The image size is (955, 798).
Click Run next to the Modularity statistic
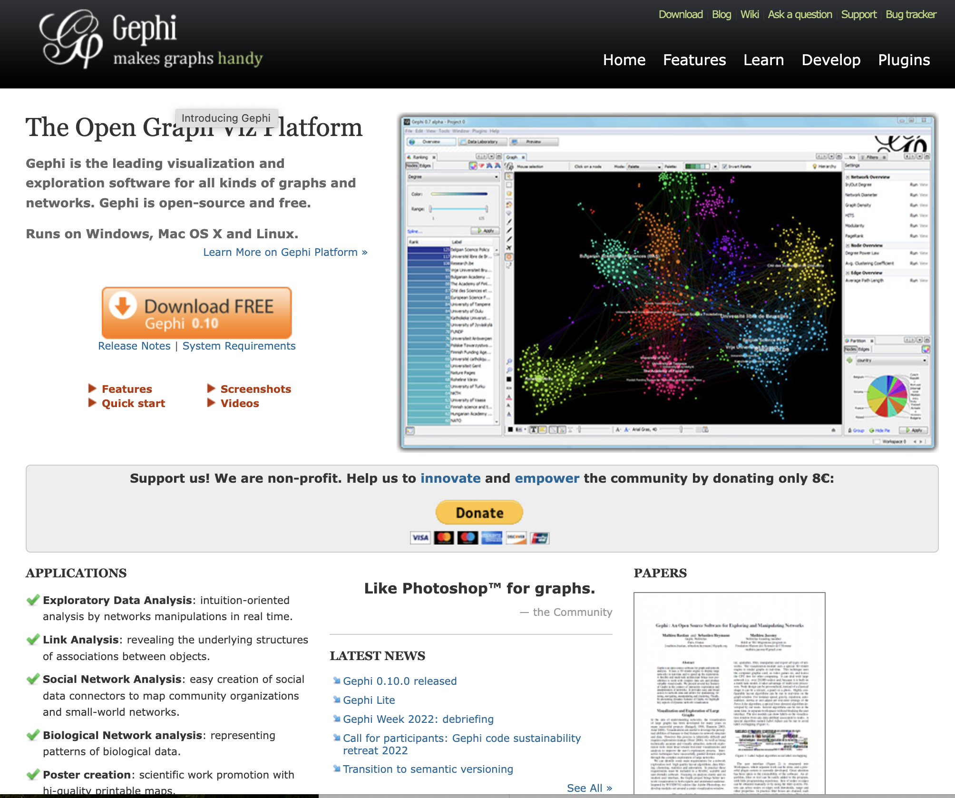[x=914, y=226]
